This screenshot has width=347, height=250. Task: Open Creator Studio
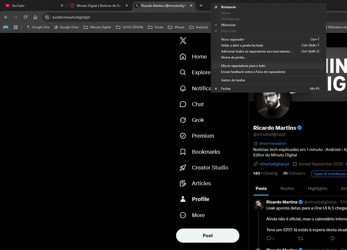click(210, 168)
